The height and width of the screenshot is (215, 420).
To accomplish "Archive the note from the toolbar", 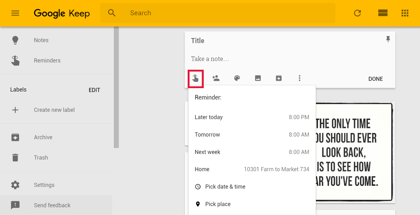I will pos(279,78).
